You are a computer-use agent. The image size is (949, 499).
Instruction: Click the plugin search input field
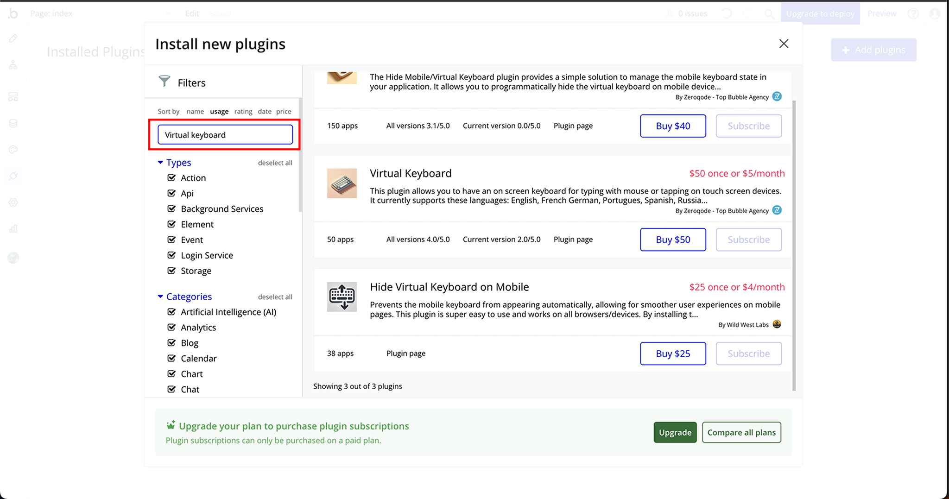point(225,135)
